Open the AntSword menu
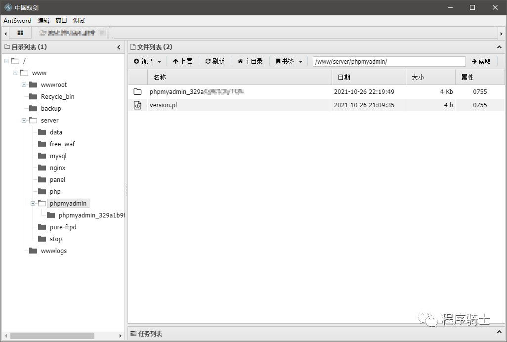 (x=17, y=21)
